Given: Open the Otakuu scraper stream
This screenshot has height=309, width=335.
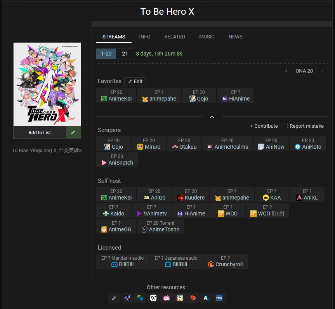Looking at the screenshot, I should tap(184, 144).
